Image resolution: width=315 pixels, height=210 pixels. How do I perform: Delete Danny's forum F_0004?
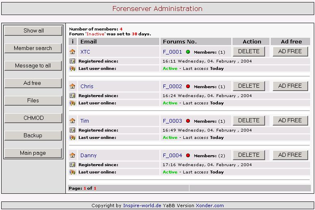[249, 155]
